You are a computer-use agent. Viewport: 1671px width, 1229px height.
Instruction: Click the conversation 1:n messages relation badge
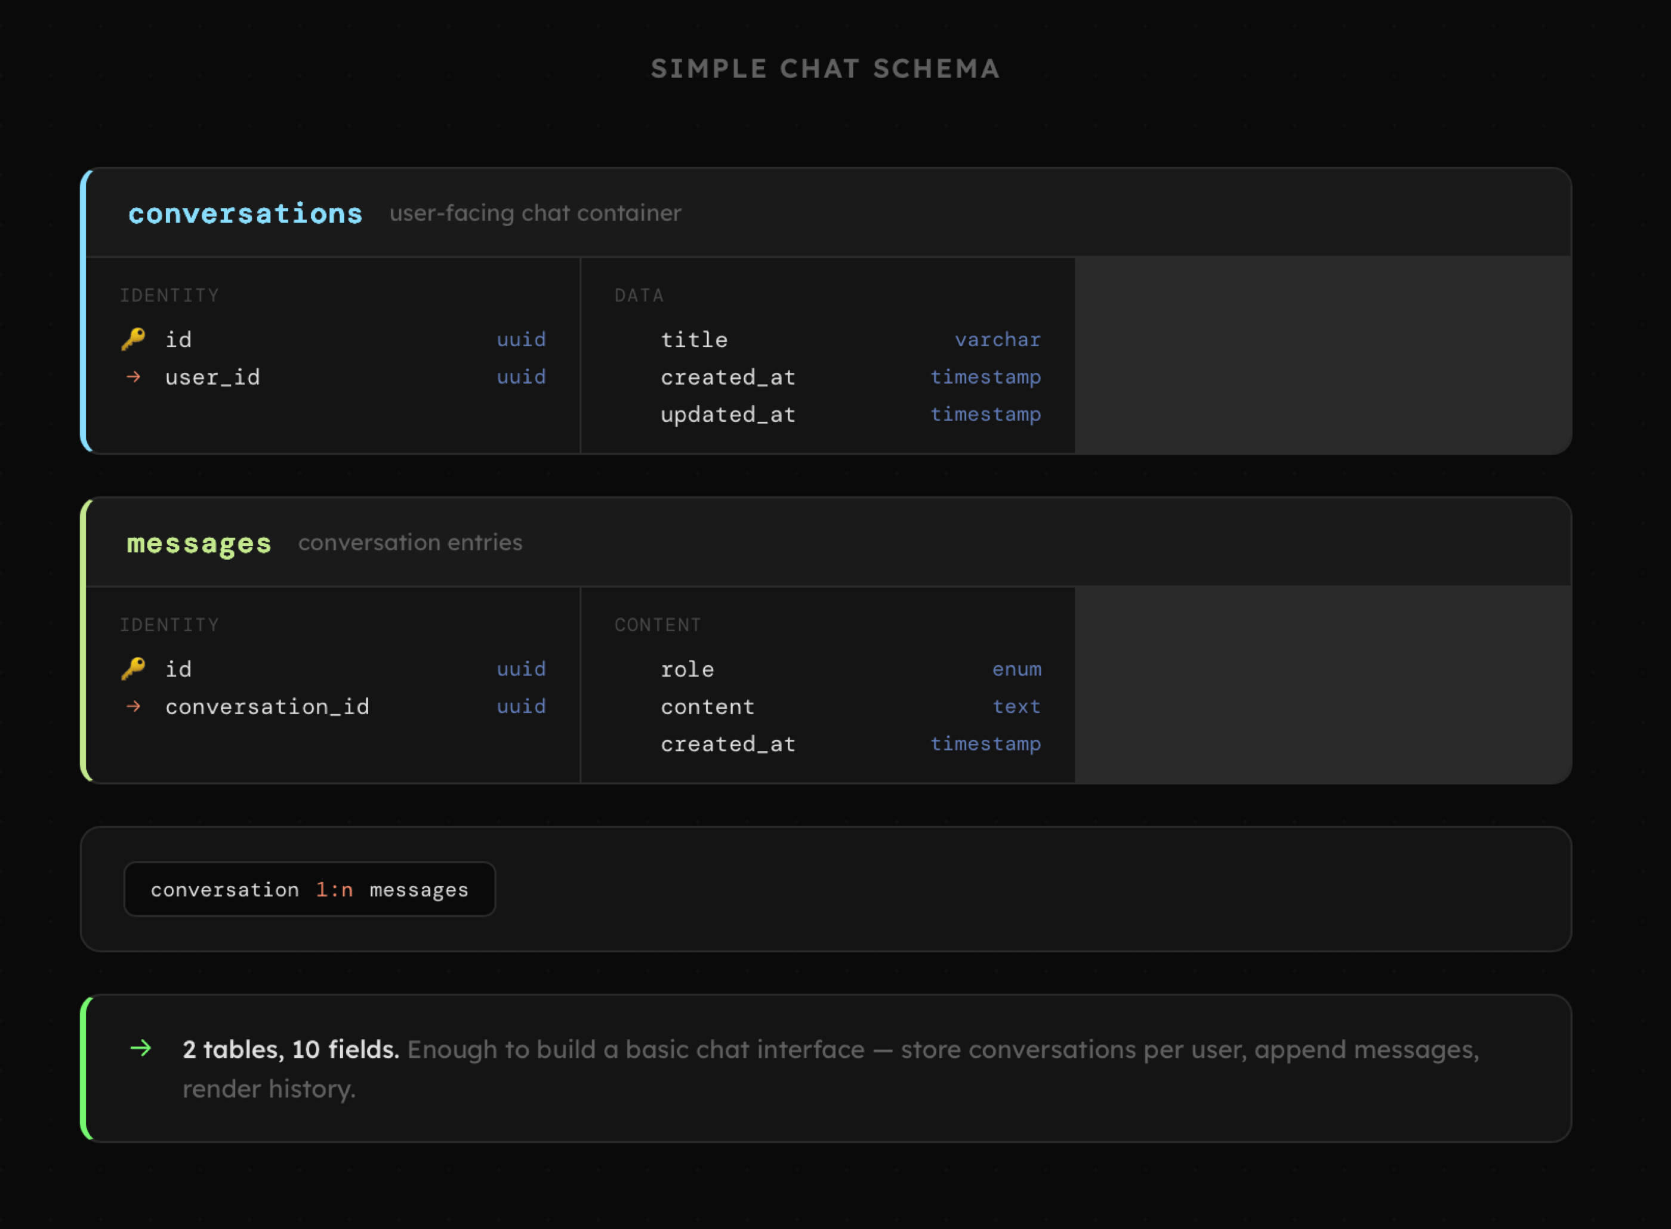[310, 889]
